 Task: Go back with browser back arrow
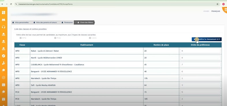click(2, 4)
